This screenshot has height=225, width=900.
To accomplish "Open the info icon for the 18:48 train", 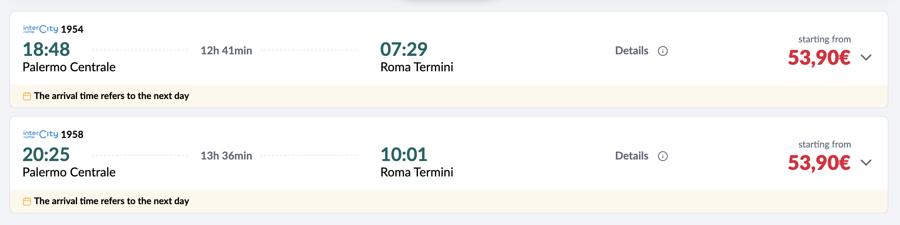I will point(662,51).
